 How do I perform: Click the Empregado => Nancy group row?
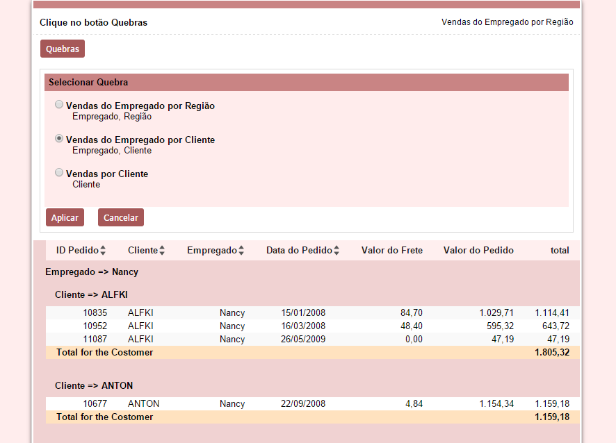[x=92, y=272]
